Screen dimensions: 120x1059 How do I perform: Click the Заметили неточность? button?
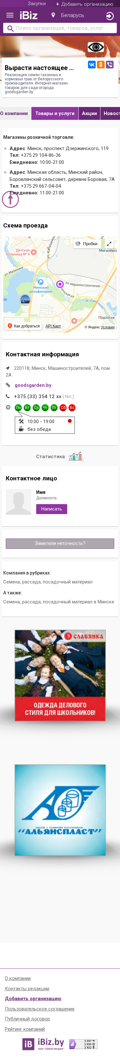point(60,544)
